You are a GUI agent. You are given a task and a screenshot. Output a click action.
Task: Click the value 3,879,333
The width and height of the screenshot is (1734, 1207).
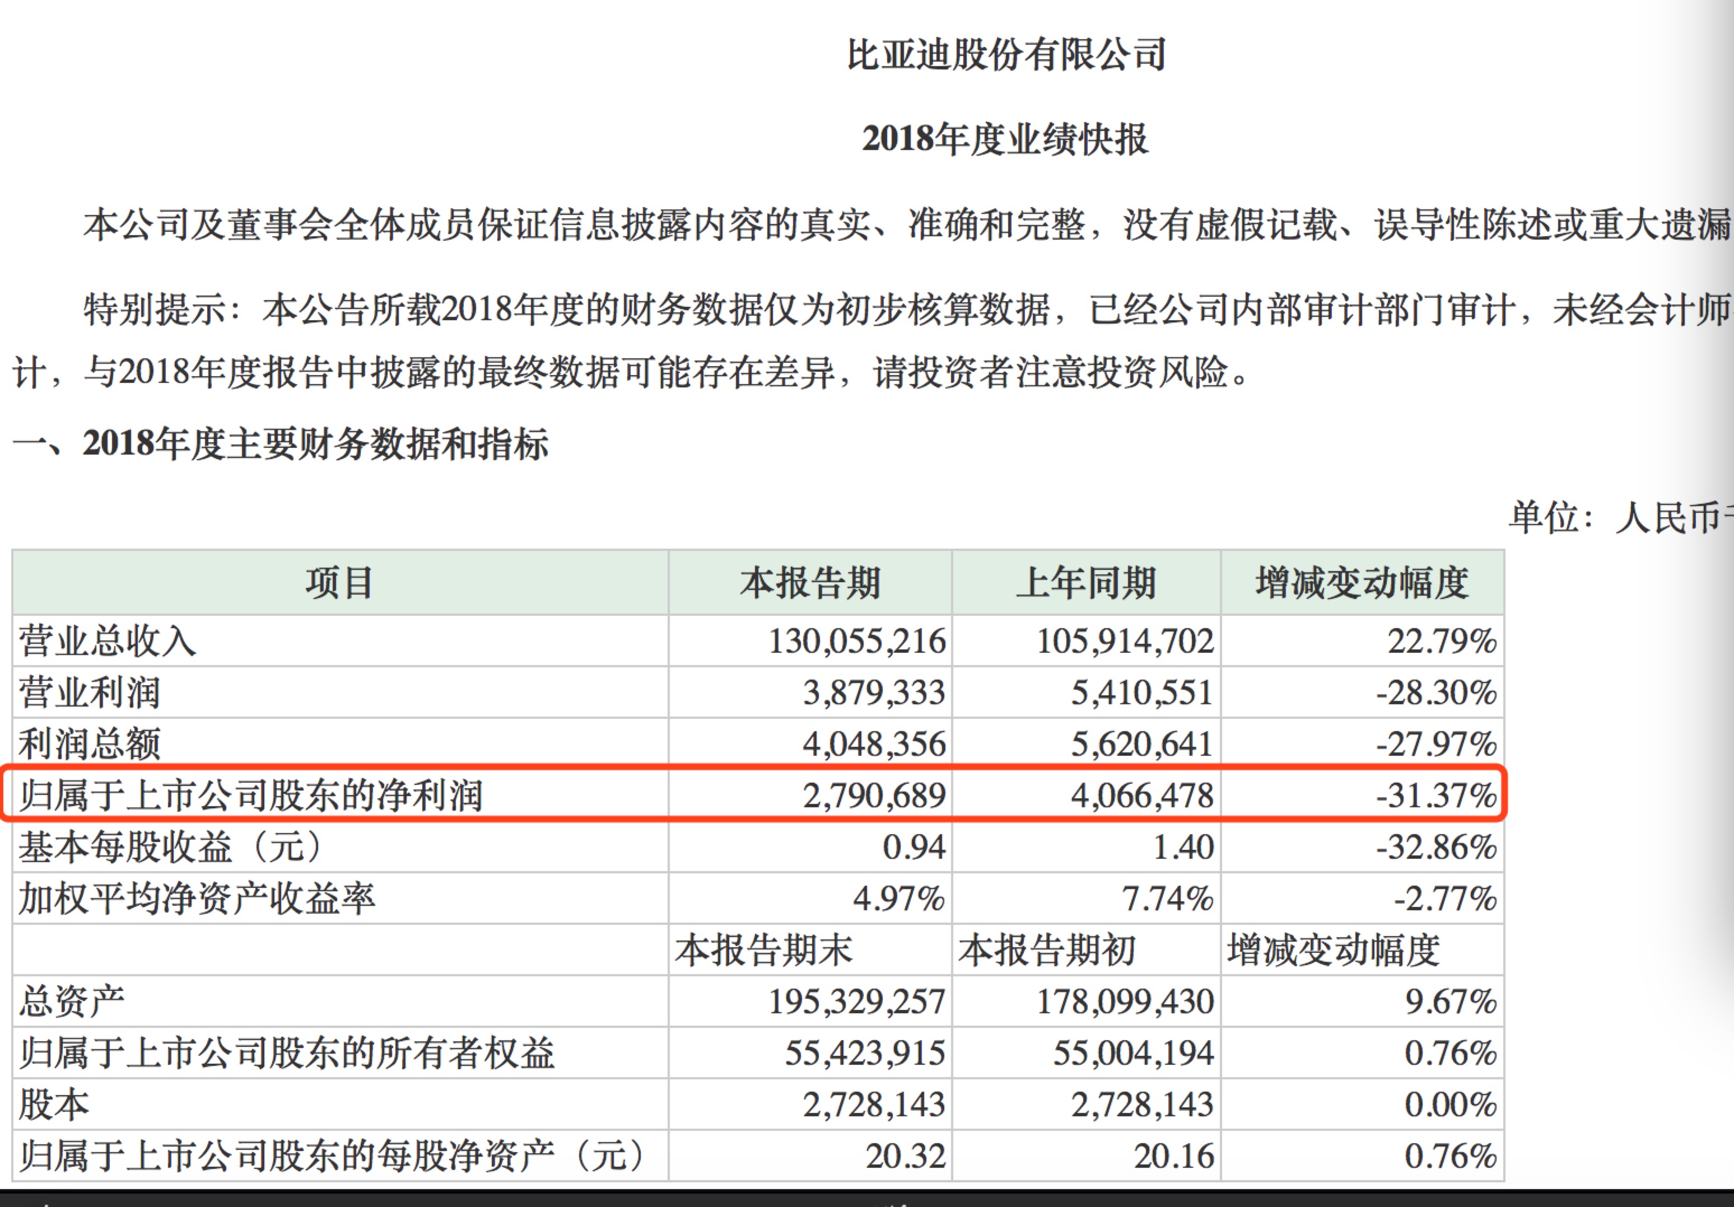(874, 693)
